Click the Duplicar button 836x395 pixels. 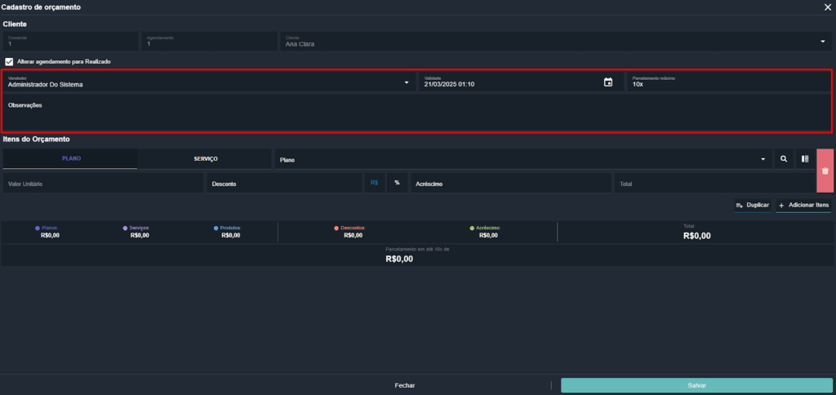[x=751, y=205]
